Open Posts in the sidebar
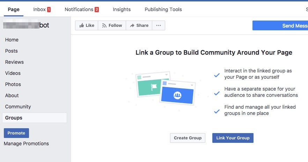Viewport: 308px width, 162px height. point(12,51)
